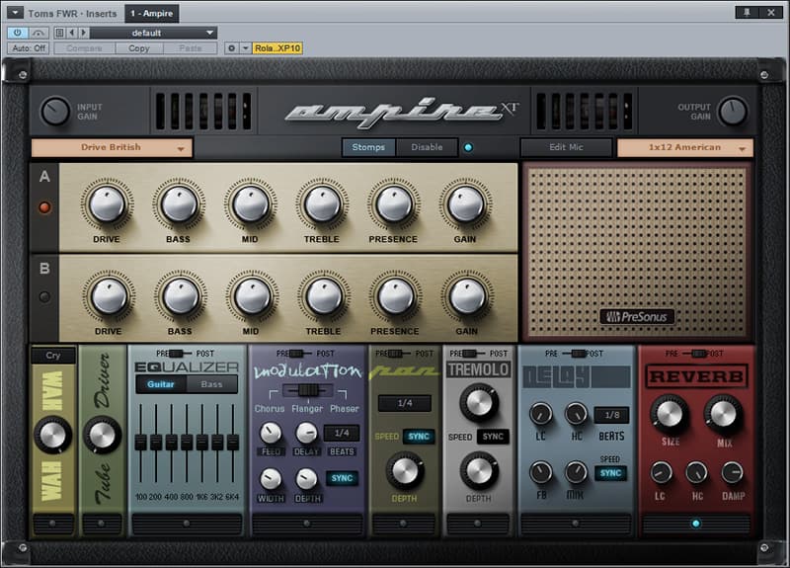Go to previous preset arrow
790x568 pixels.
(x=71, y=33)
